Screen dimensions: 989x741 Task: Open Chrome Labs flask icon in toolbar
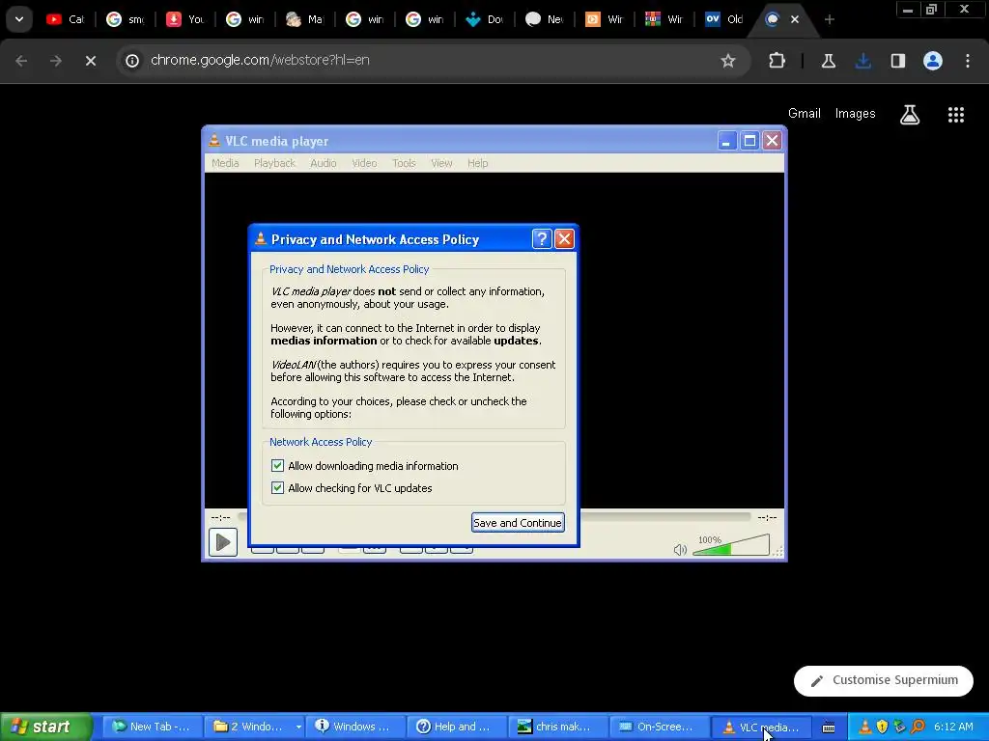(828, 61)
